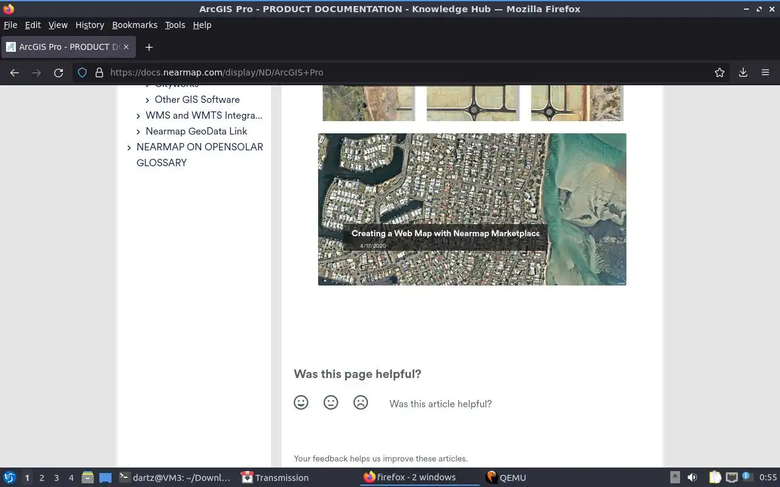The image size is (780, 487).
Task: Open the dartz@VM3 terminal taskbar window
Action: tap(175, 477)
